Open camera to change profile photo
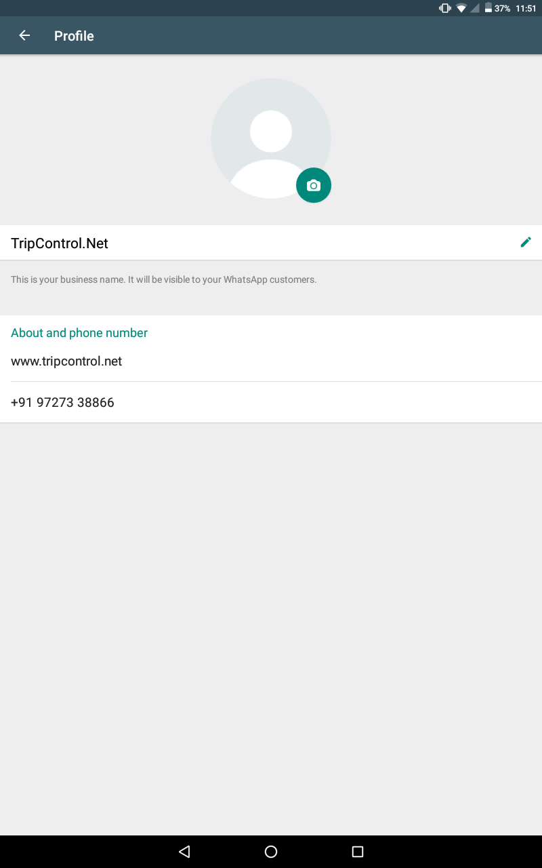Image resolution: width=542 pixels, height=868 pixels. (314, 185)
